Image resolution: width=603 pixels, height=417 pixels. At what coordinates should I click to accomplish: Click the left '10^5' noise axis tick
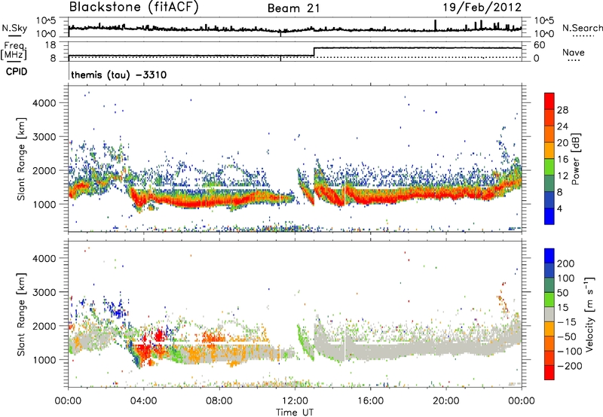click(46, 20)
